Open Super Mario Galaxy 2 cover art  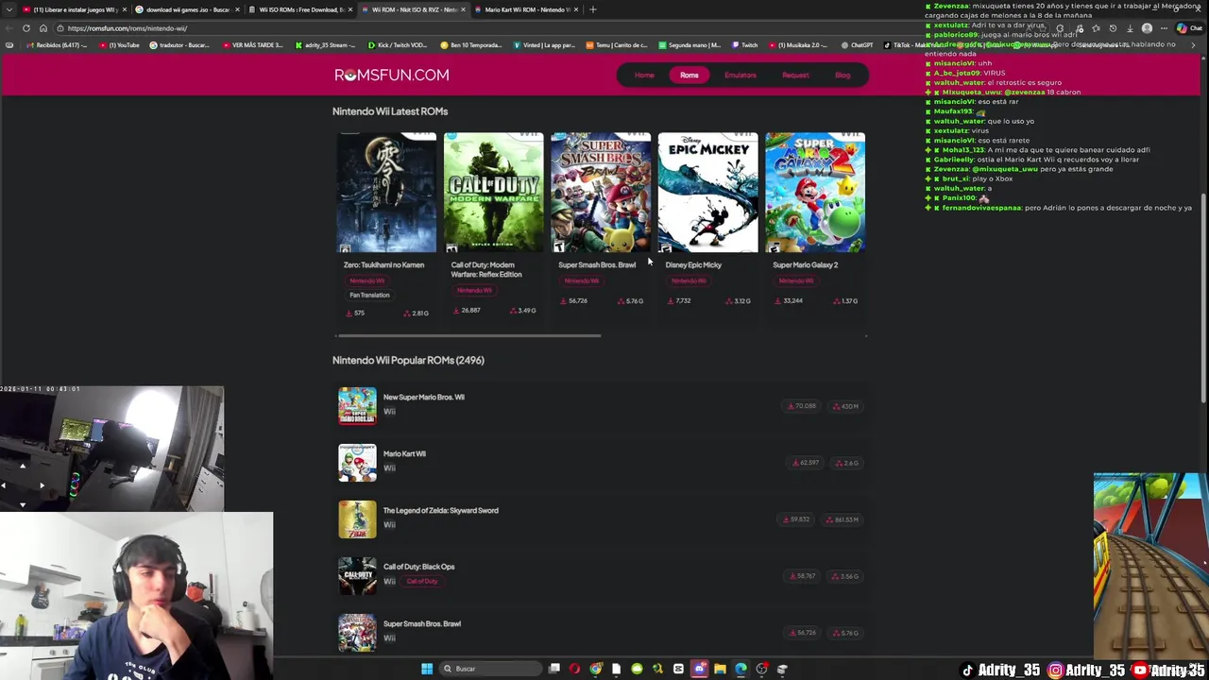point(815,193)
